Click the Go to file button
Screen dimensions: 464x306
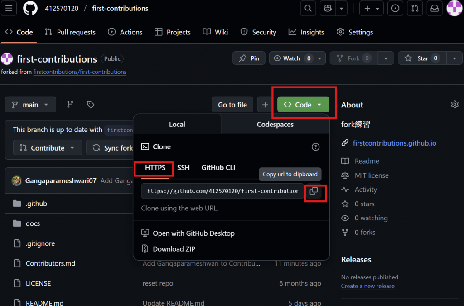pyautogui.click(x=232, y=104)
